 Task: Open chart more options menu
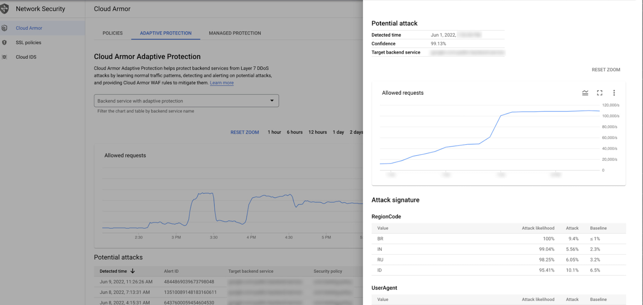[614, 93]
